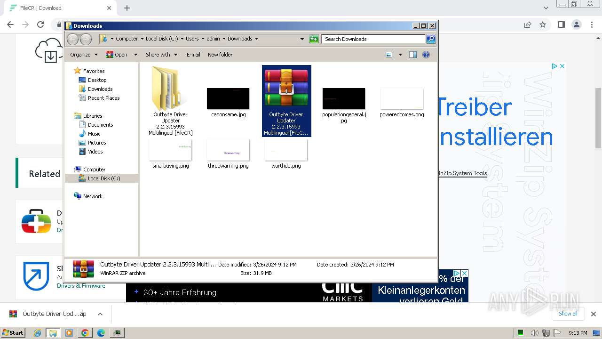Go back in Chrome

point(10,24)
